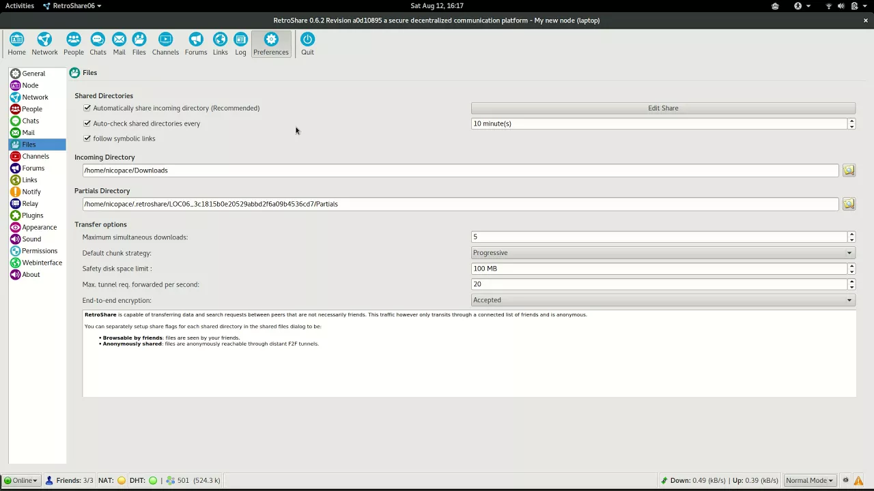The image size is (874, 491).
Task: Increase the auto-check minutes spinner
Action: [x=851, y=121]
